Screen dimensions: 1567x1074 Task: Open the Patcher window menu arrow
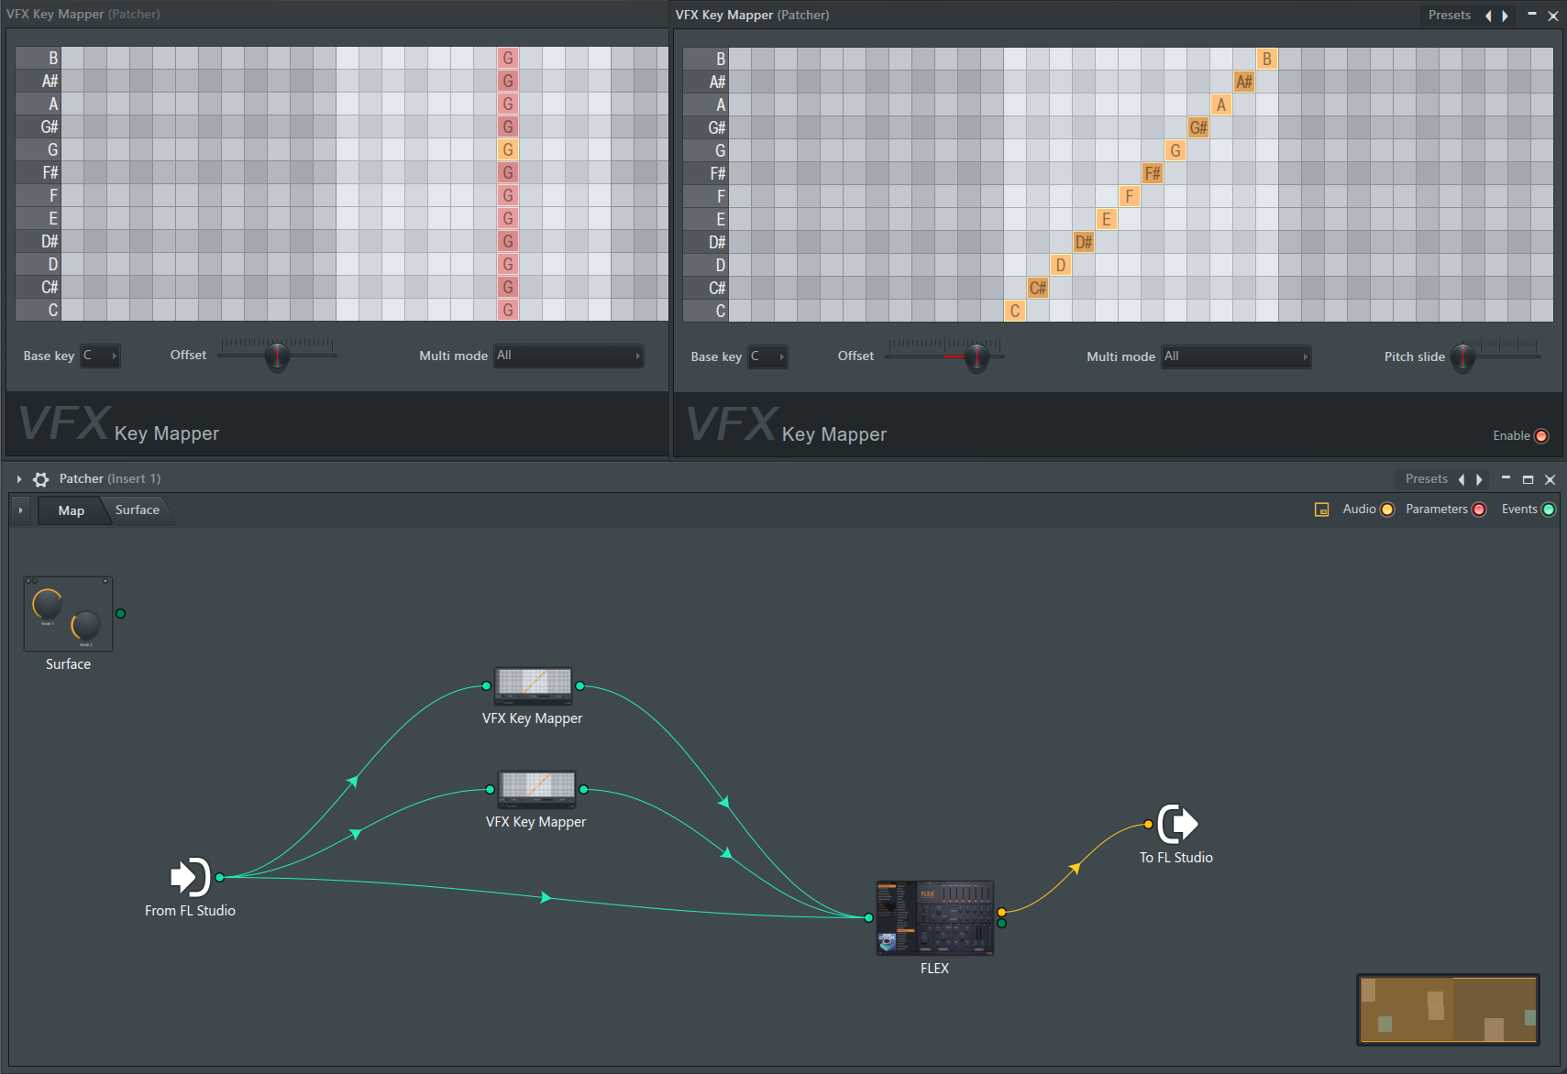point(18,479)
